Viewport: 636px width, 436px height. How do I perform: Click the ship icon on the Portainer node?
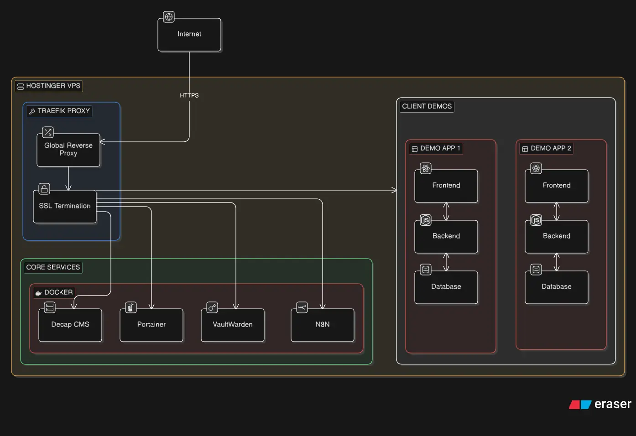pos(130,307)
